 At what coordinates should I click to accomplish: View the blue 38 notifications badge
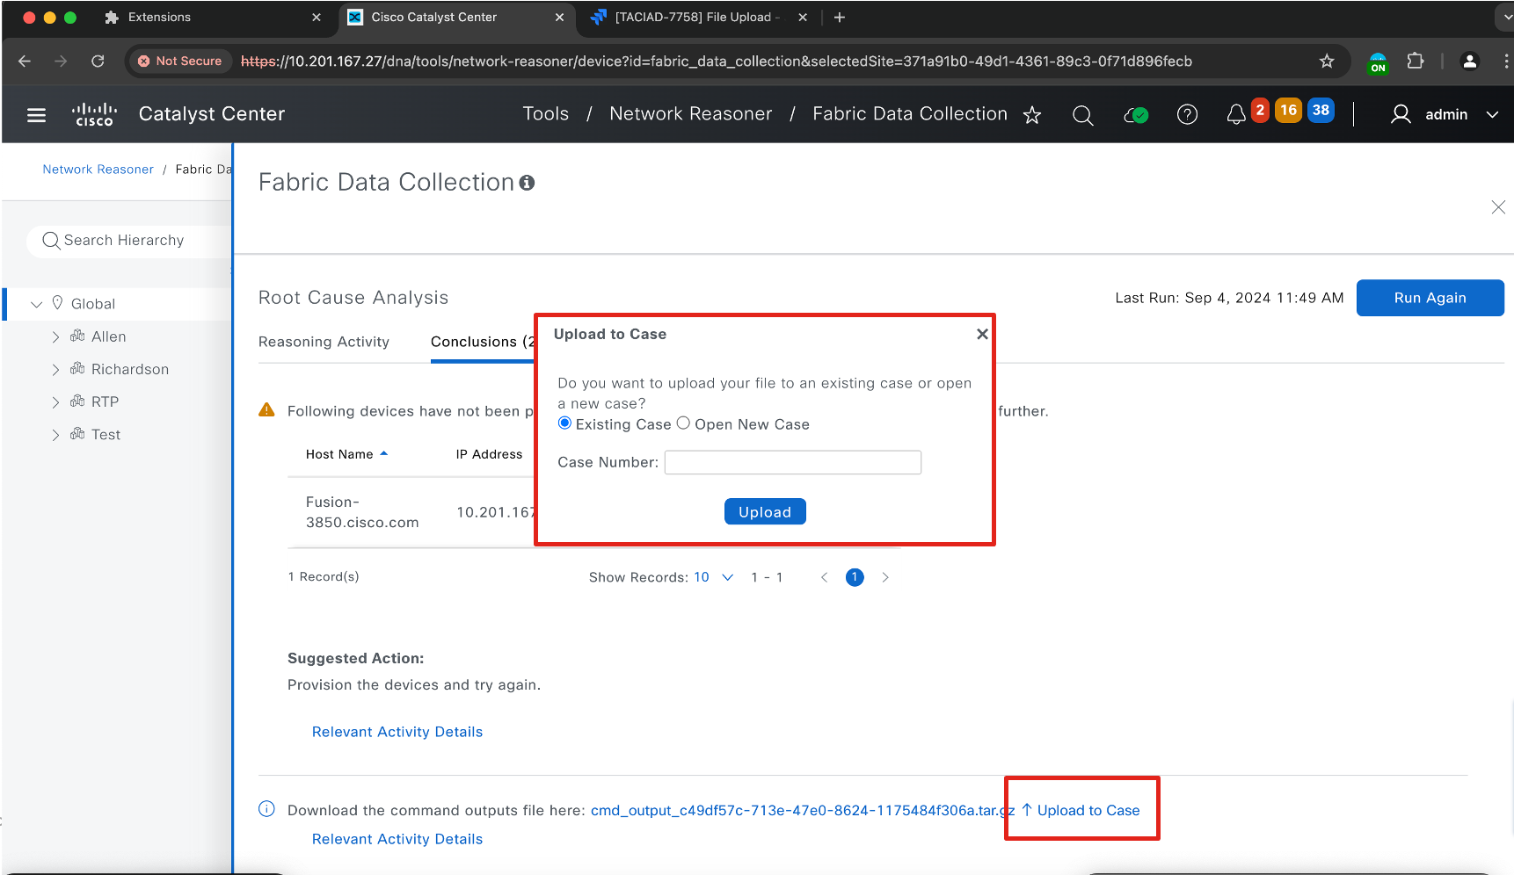(x=1321, y=110)
